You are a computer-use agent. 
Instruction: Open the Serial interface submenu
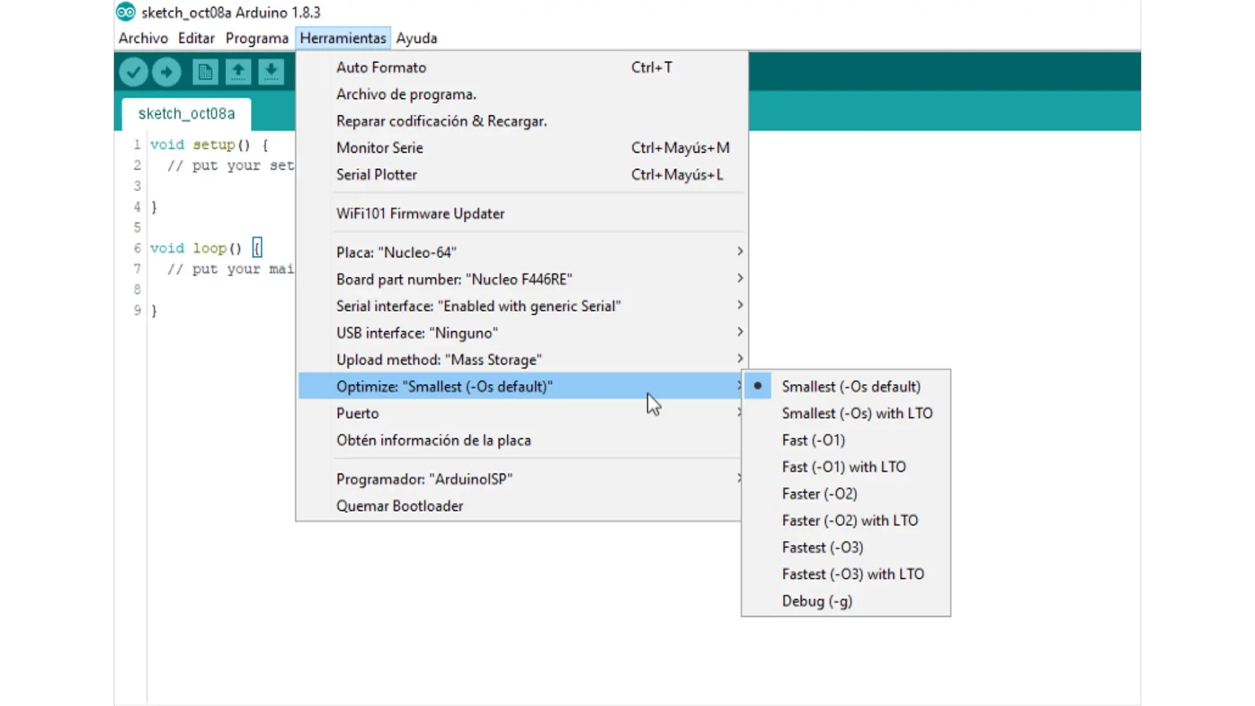522,306
